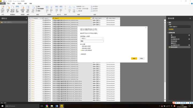Image resolution: width=193 pixels, height=108 pixels.
Task: Click the Combine Files ribbon item
Action: pos(94,11)
